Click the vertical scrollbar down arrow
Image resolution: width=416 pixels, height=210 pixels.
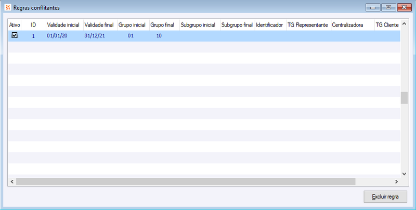click(x=404, y=174)
